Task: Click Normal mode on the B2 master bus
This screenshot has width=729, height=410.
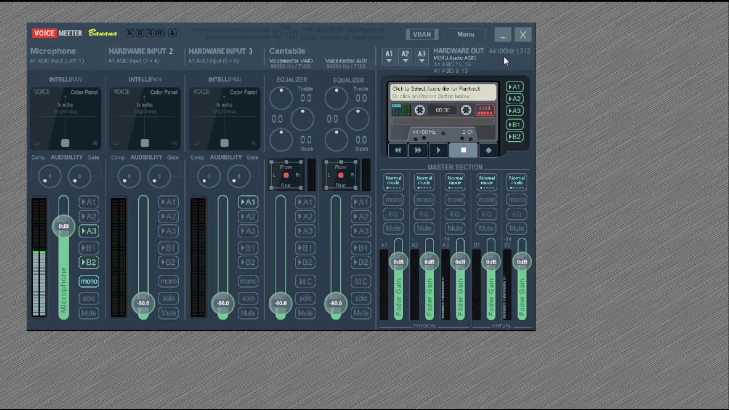Action: (517, 182)
